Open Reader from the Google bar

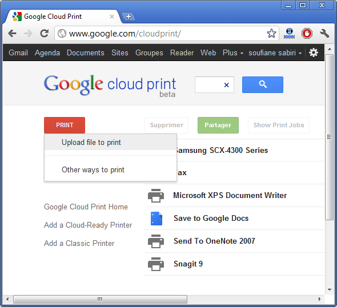182,52
